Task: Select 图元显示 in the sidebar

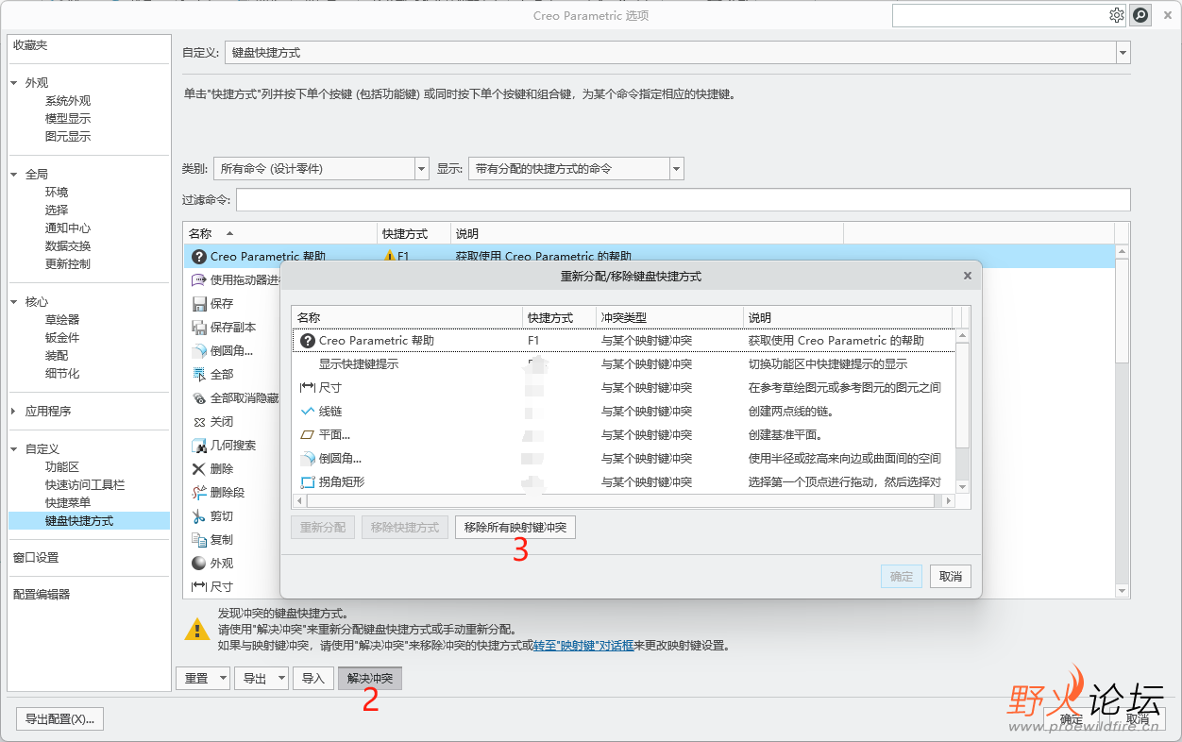Action: click(68, 137)
